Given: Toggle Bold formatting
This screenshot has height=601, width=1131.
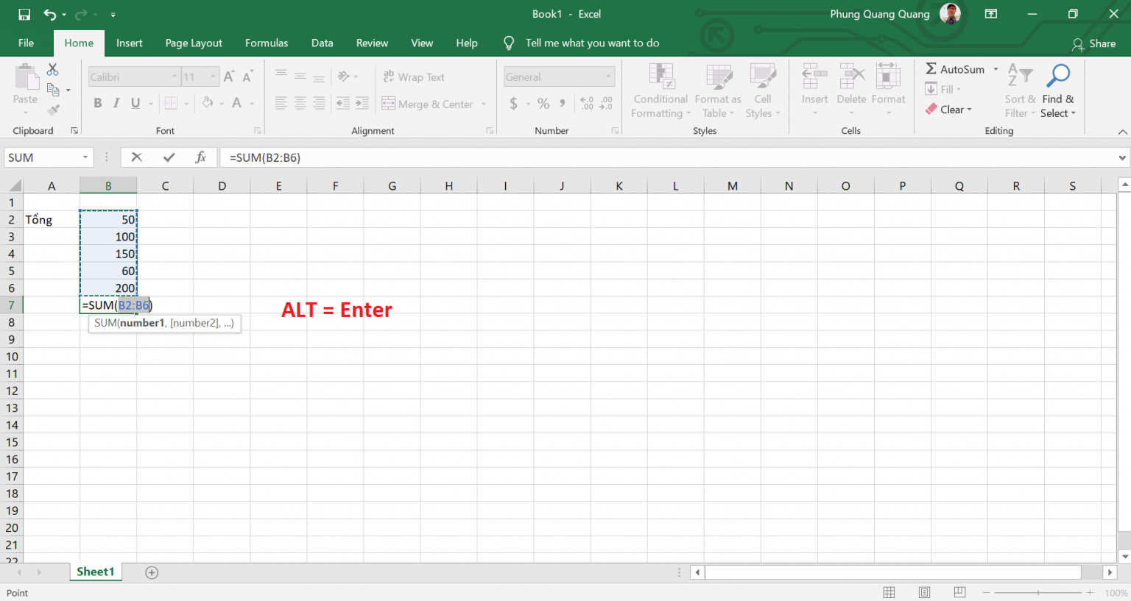Looking at the screenshot, I should pyautogui.click(x=98, y=103).
